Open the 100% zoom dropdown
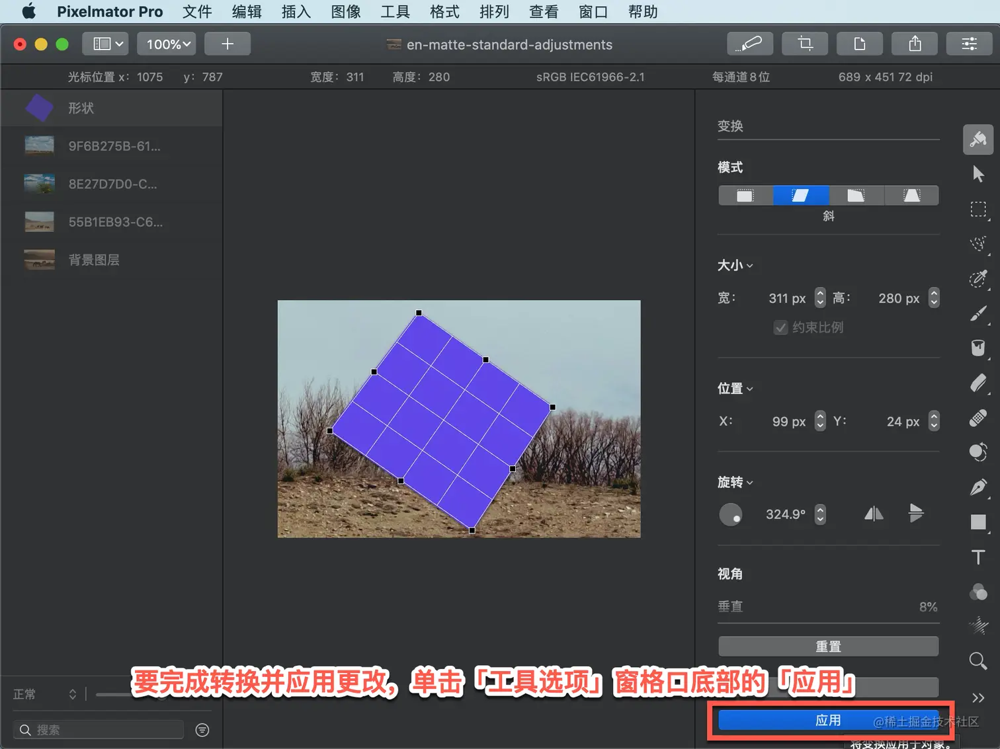The width and height of the screenshot is (1000, 749). 167,44
